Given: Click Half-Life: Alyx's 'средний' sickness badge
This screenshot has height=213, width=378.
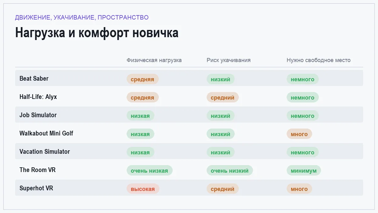Looking at the screenshot, I should [x=223, y=97].
